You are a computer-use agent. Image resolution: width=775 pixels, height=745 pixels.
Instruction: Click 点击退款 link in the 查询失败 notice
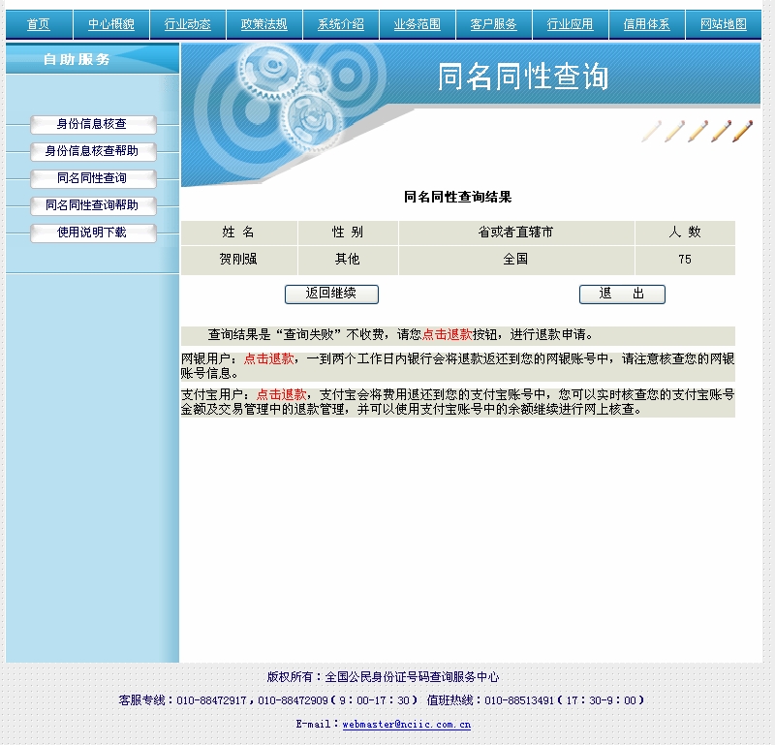(447, 334)
